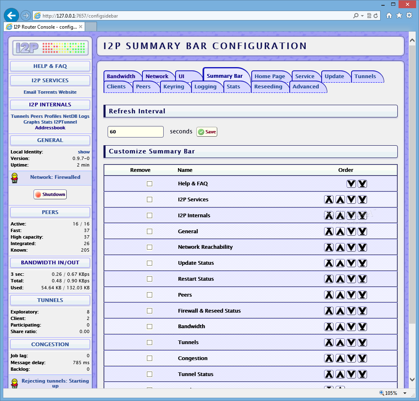
Task: Check Remove box for Network Reachability
Action: click(x=150, y=247)
